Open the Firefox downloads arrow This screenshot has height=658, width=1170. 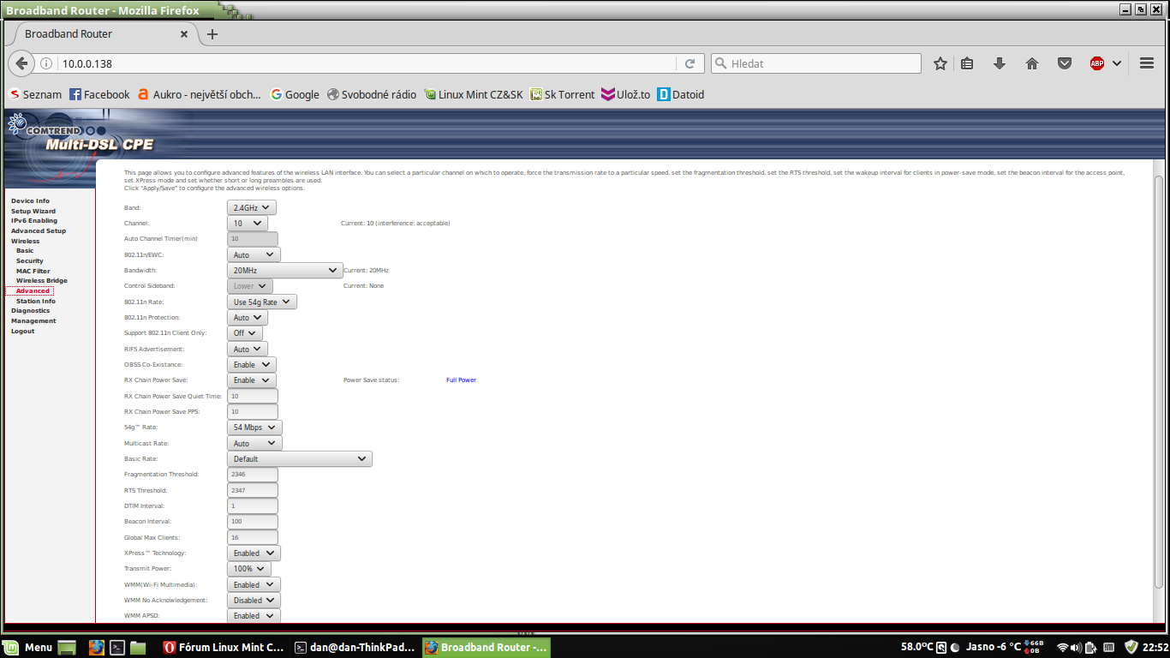click(x=999, y=63)
